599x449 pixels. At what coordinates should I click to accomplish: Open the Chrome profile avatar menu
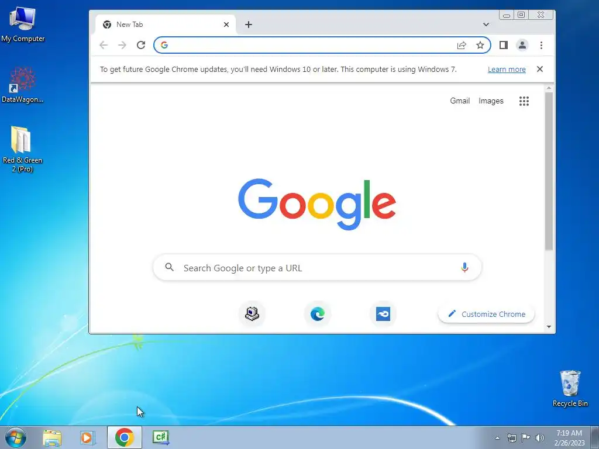(522, 45)
